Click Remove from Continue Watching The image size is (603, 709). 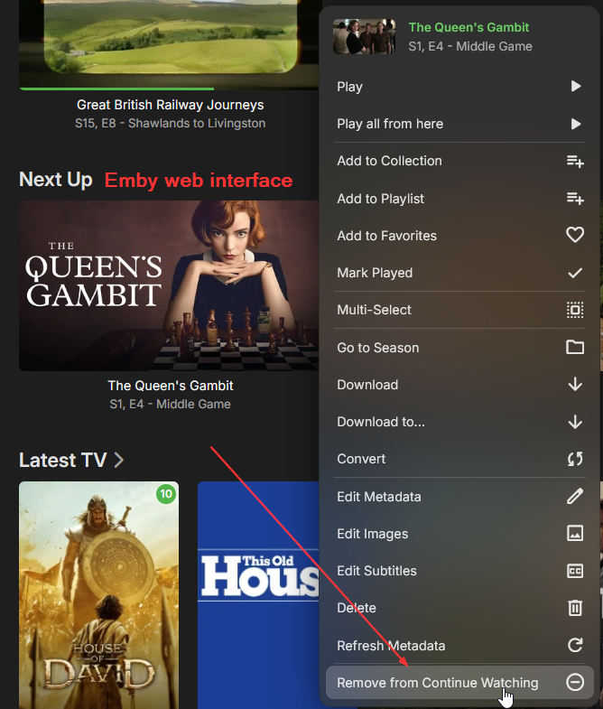tap(459, 682)
